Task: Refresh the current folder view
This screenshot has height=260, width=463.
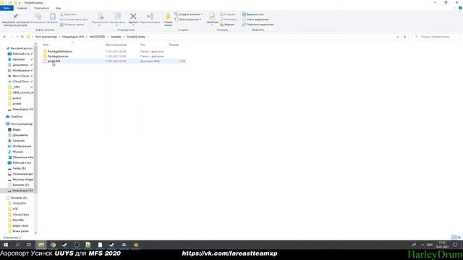Action: [405, 37]
